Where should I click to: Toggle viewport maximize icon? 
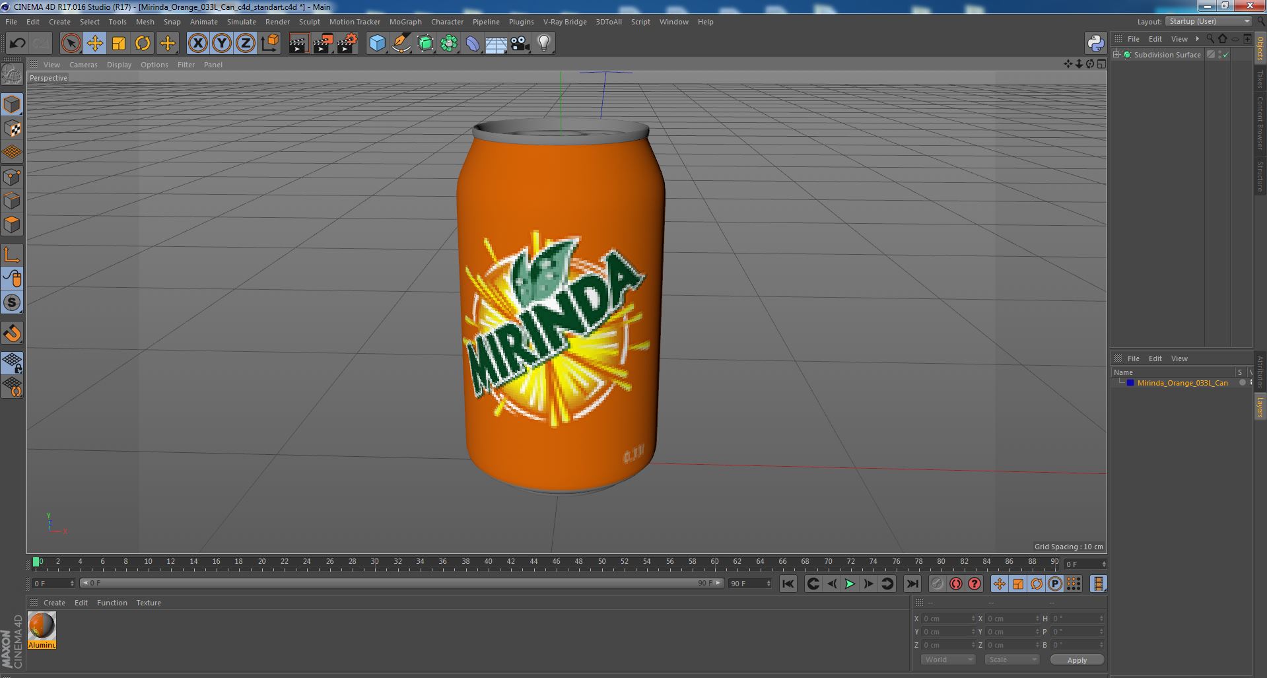(1101, 64)
